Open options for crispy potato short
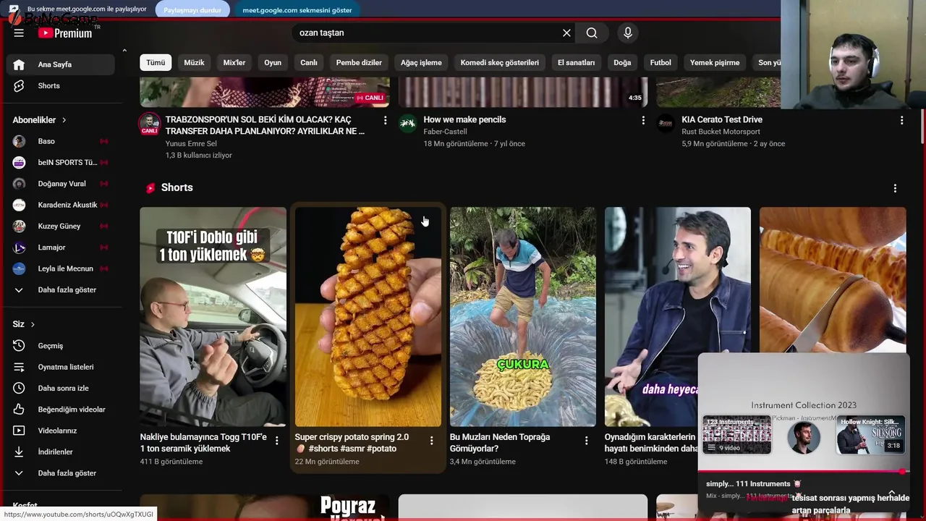The image size is (926, 521). 431,441
